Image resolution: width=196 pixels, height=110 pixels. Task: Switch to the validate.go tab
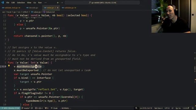coord(69,8)
